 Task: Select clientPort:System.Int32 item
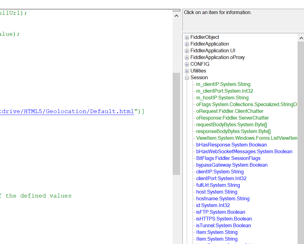221,179
